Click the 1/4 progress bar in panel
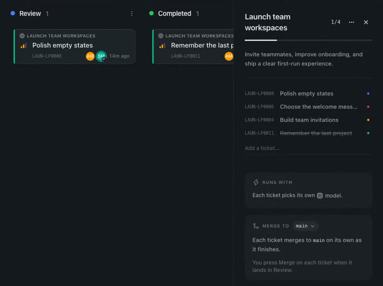Image resolution: width=383 pixels, height=286 pixels. 308,40
